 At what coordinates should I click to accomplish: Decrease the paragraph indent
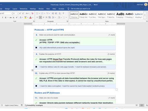tap(53, 13)
